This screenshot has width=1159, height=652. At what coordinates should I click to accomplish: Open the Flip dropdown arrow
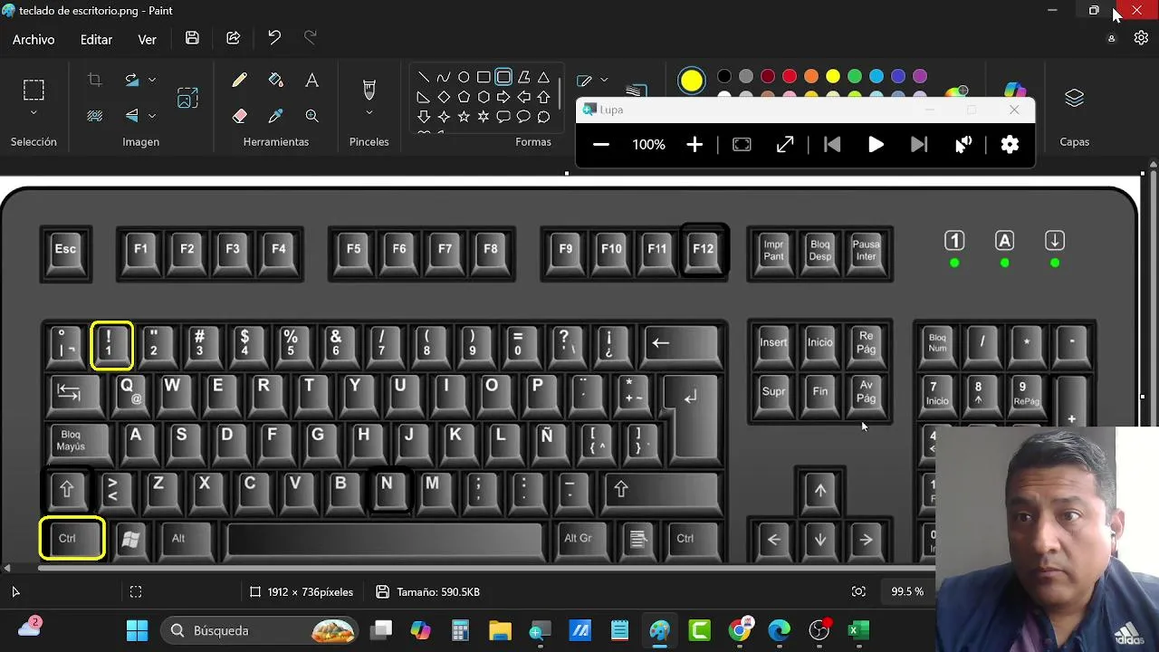coord(151,115)
